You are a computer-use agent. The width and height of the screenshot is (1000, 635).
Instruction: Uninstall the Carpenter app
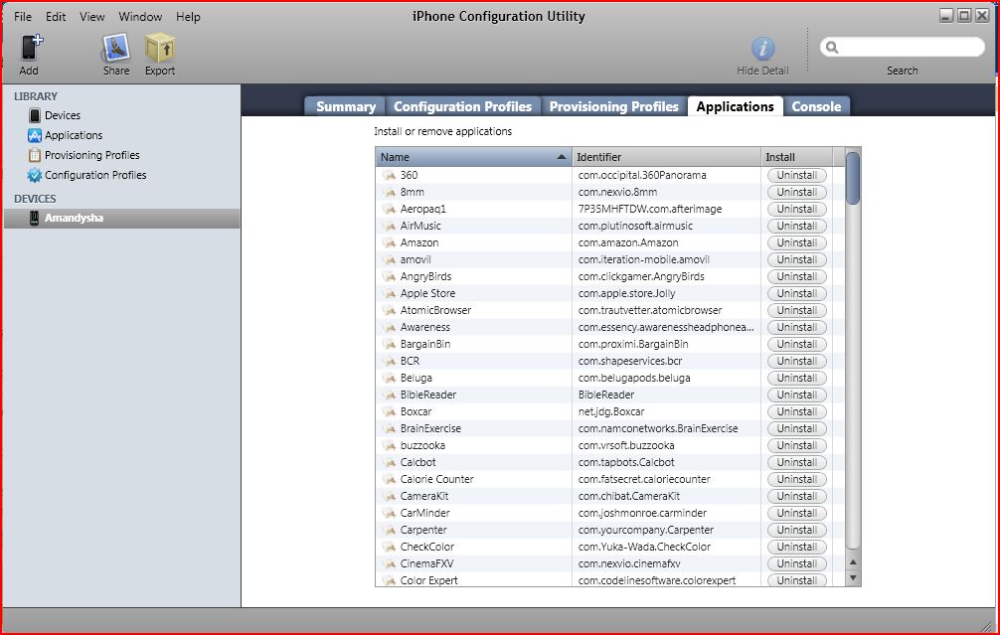pyautogui.click(x=797, y=530)
